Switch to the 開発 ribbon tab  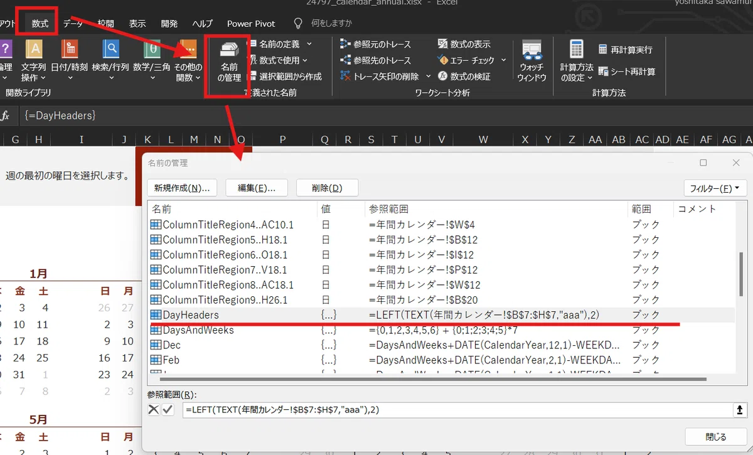[169, 23]
